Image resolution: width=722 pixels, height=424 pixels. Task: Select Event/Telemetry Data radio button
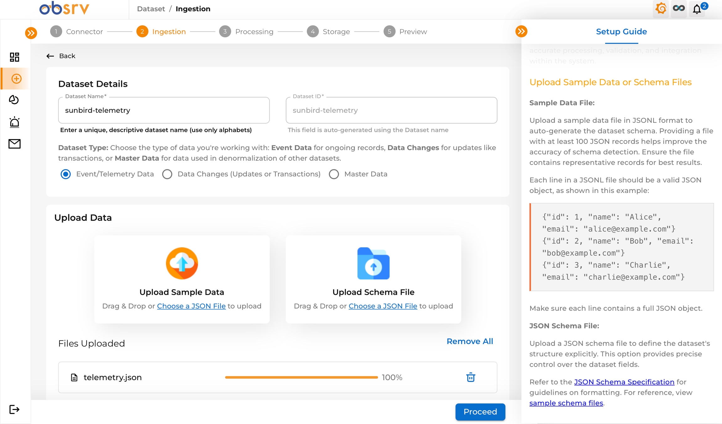click(x=66, y=174)
